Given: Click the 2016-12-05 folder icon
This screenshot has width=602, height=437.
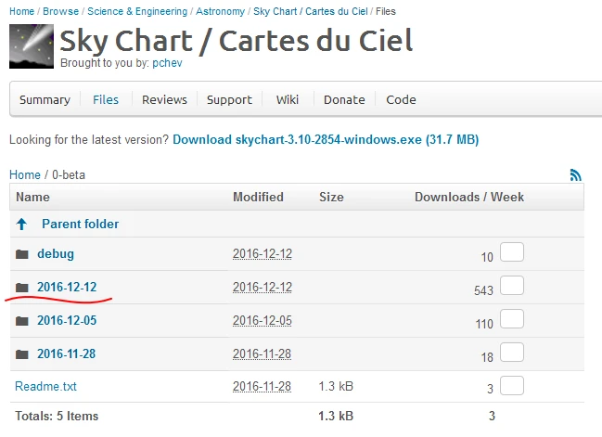Looking at the screenshot, I should point(22,321).
